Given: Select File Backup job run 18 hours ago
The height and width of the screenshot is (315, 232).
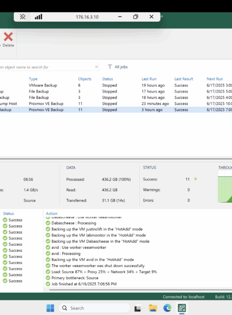Looking at the screenshot, I should [x=116, y=97].
